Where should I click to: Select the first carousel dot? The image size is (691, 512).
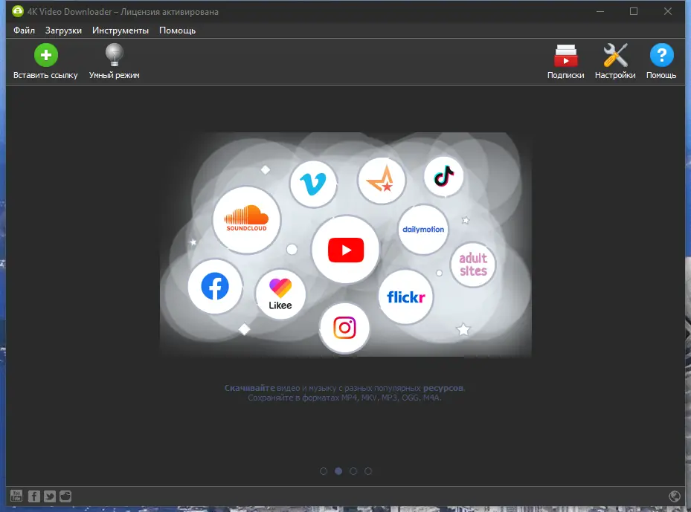(x=324, y=470)
